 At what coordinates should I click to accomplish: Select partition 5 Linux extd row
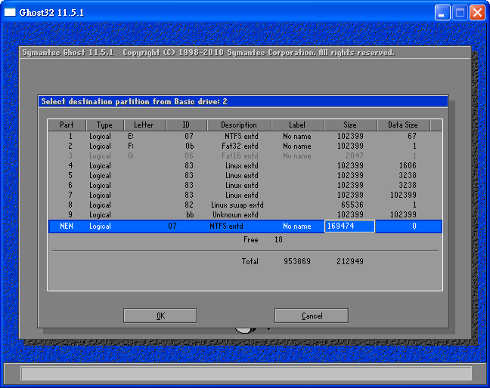click(245, 175)
